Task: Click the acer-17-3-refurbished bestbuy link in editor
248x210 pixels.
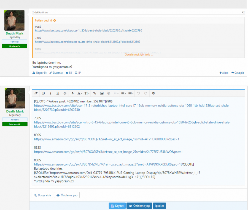Action: [132, 108]
